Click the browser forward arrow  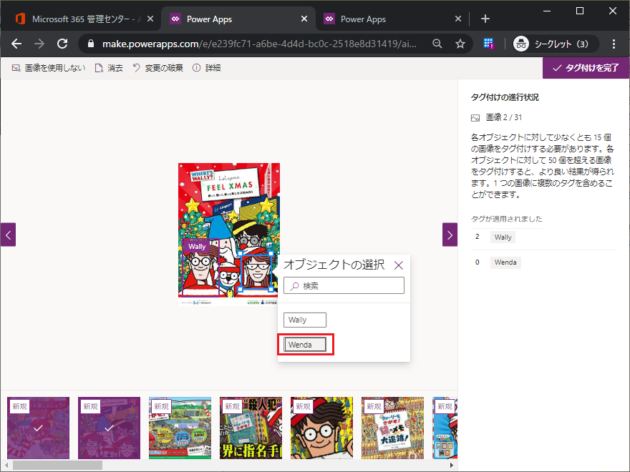[x=39, y=44]
